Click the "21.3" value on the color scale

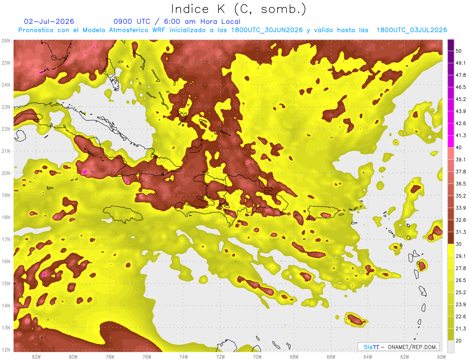(461, 329)
